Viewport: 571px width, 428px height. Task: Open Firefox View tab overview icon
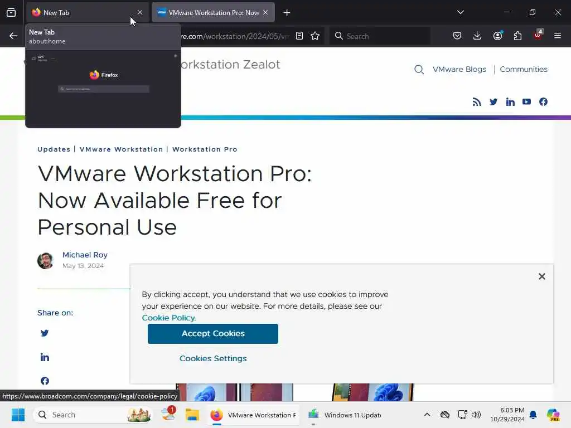[11, 12]
